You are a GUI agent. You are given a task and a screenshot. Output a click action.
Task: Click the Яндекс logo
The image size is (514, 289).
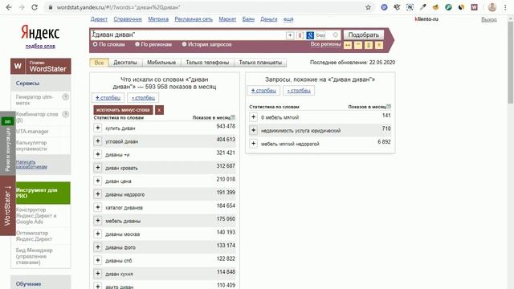40,33
